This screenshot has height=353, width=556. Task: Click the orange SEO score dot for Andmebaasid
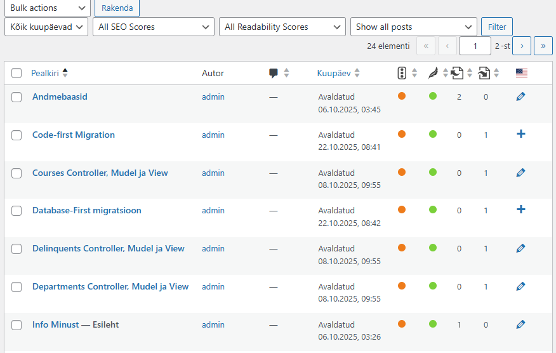click(402, 97)
